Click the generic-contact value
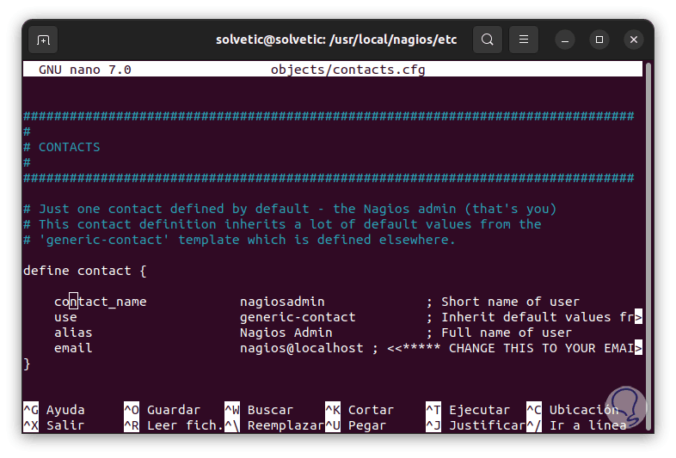 pyautogui.click(x=298, y=318)
